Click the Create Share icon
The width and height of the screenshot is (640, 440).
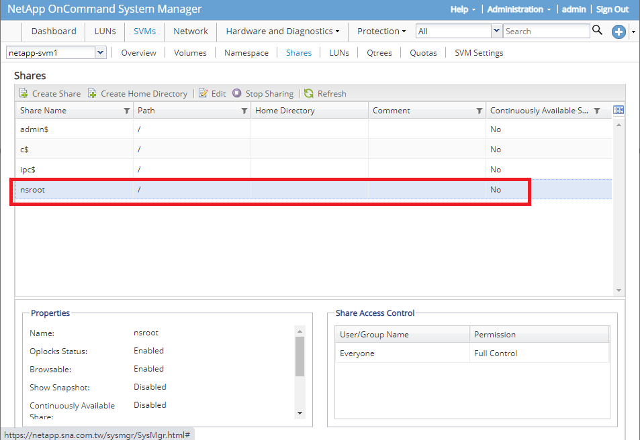(24, 93)
